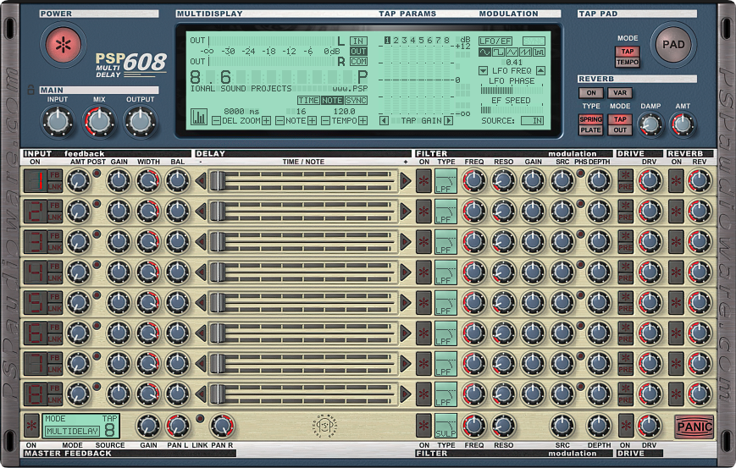The image size is (736, 468).
Task: Click tap 1 delay right arrow
Action: 406,181
